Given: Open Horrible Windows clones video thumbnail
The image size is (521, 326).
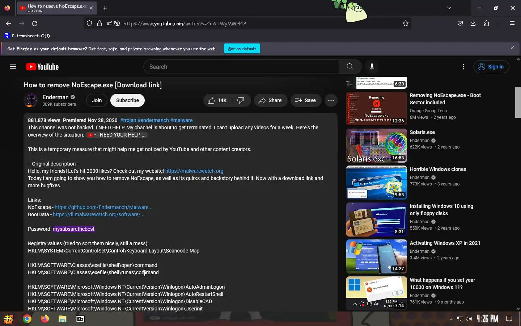Looking at the screenshot, I should 376,183.
